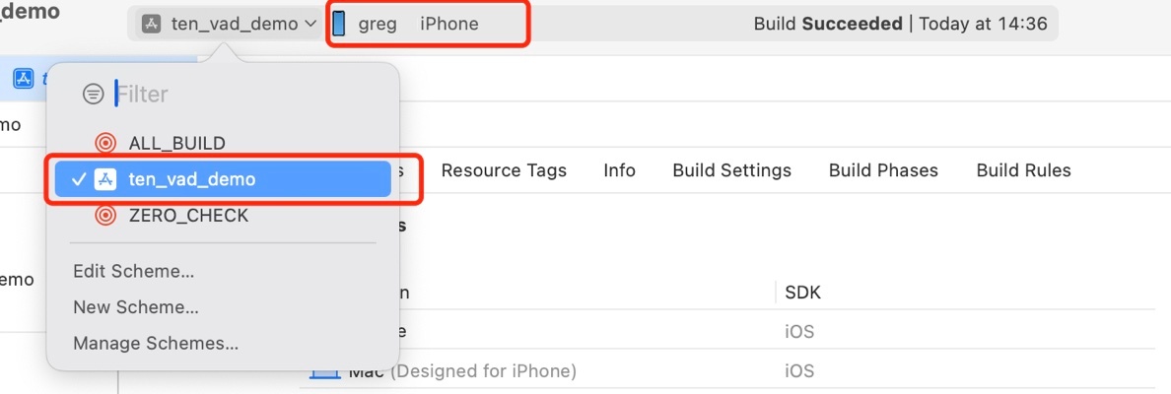The width and height of the screenshot is (1171, 394).
Task: Open the greg iPhone destination selector
Action: point(428,24)
